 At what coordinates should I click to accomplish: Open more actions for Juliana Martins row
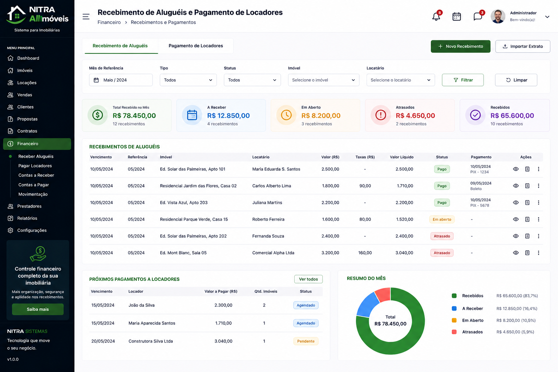click(538, 203)
